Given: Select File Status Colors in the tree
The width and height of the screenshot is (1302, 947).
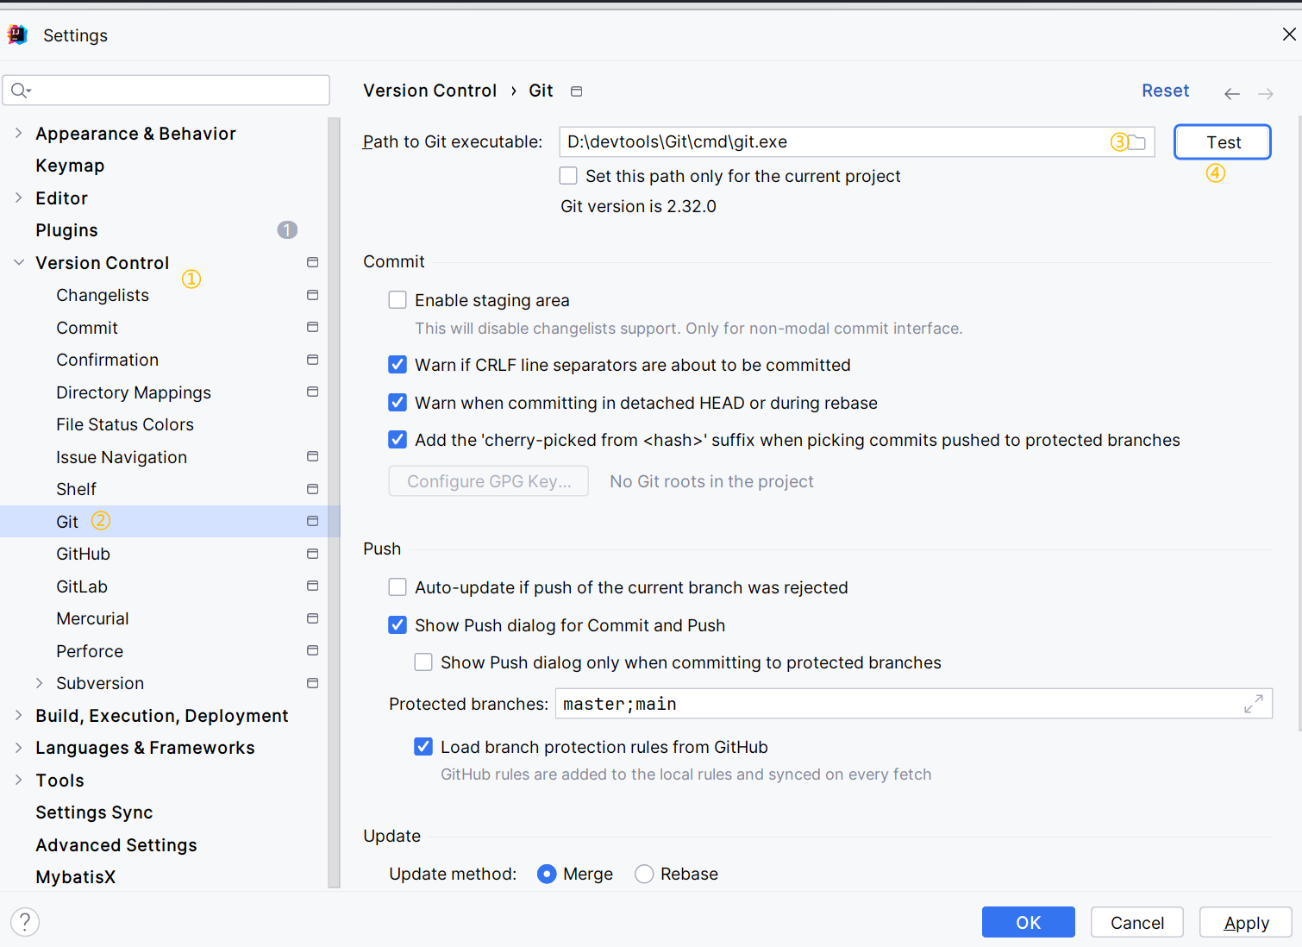Looking at the screenshot, I should tap(125, 424).
